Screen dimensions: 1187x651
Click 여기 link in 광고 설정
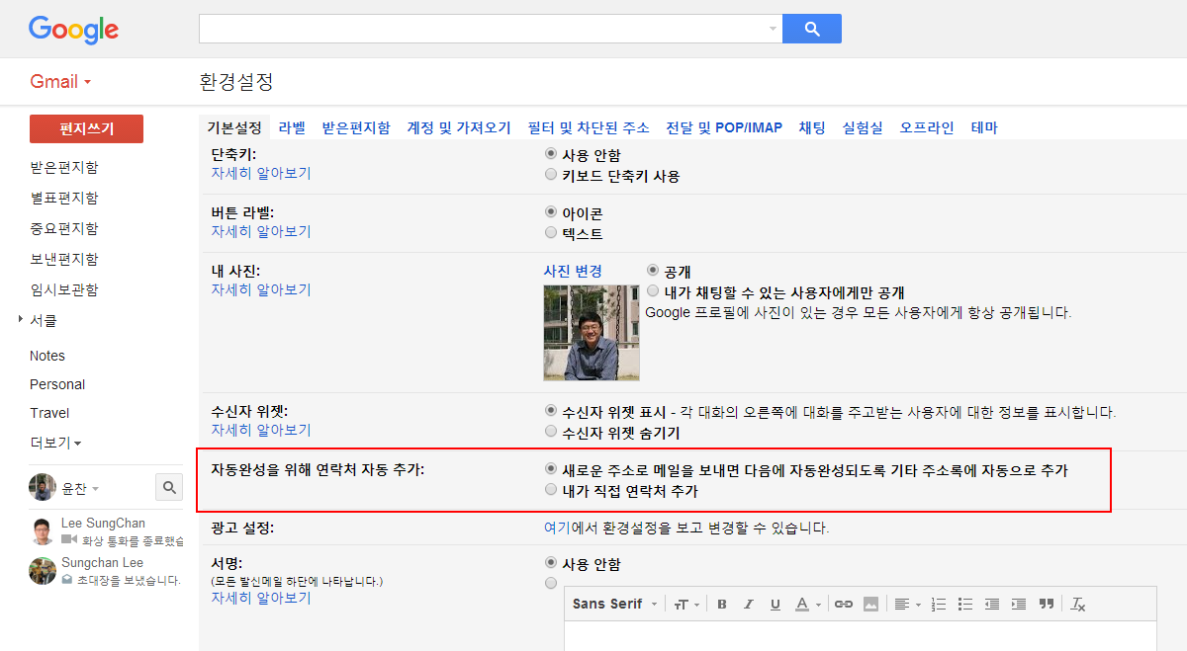coord(558,528)
